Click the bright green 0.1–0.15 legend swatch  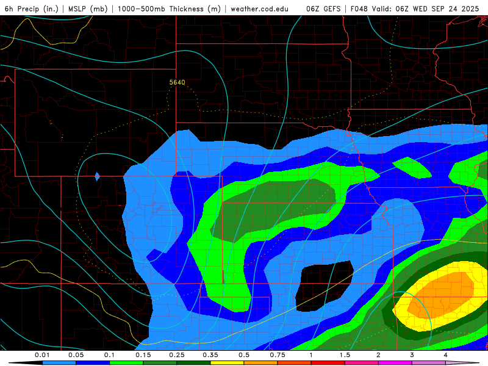tap(126, 363)
